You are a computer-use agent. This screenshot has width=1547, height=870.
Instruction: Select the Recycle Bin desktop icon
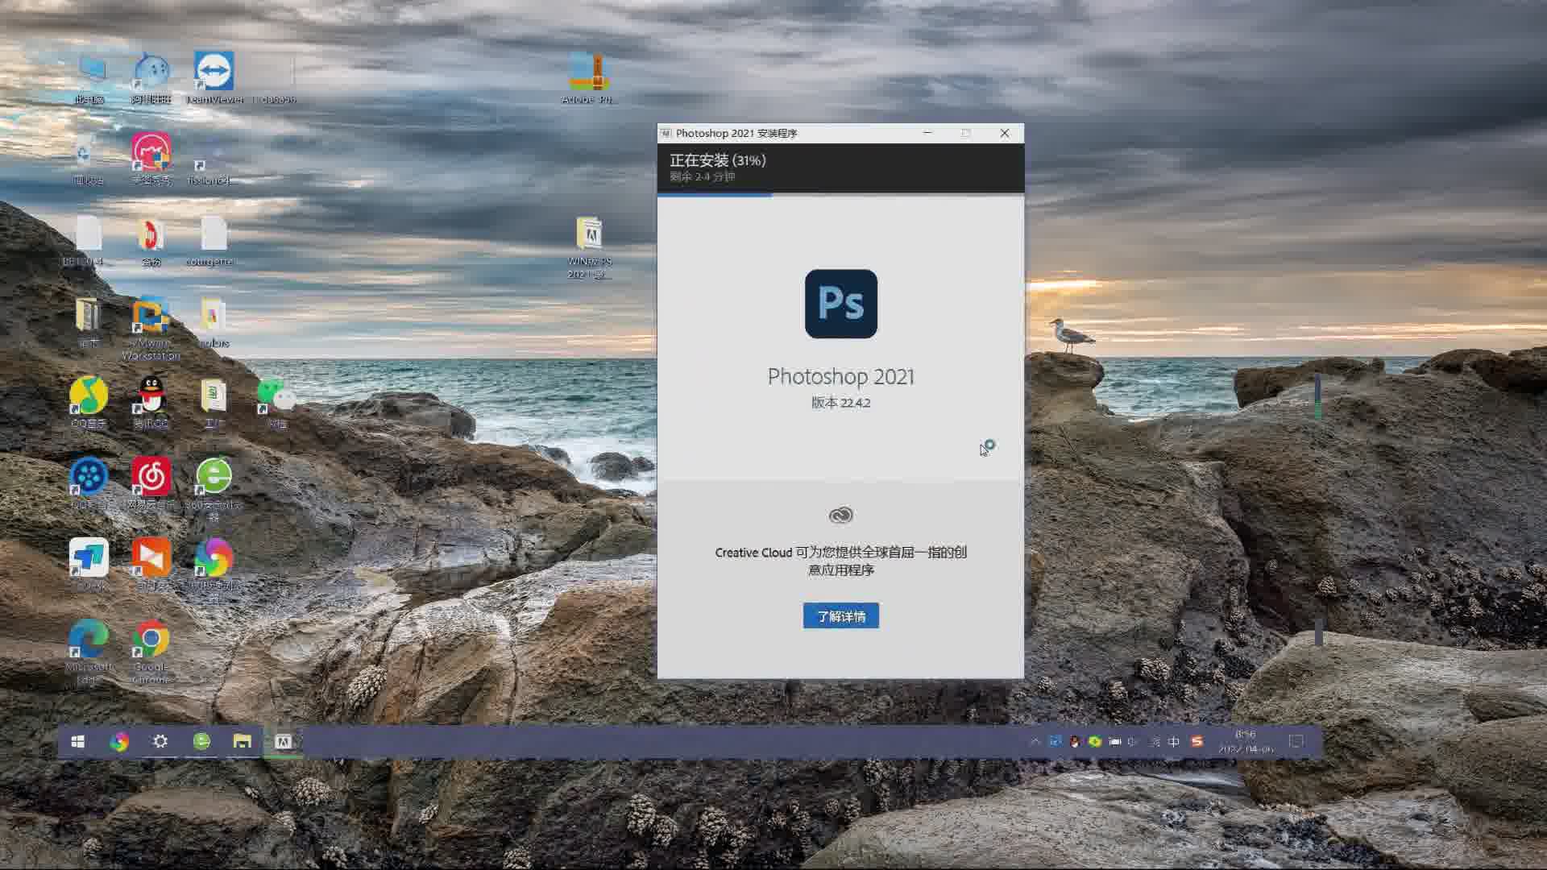pos(87,159)
